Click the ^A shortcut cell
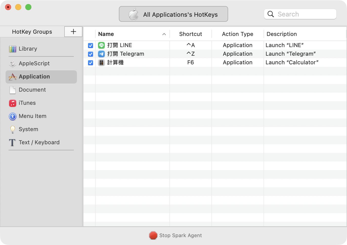This screenshot has width=347, height=245. 191,45
